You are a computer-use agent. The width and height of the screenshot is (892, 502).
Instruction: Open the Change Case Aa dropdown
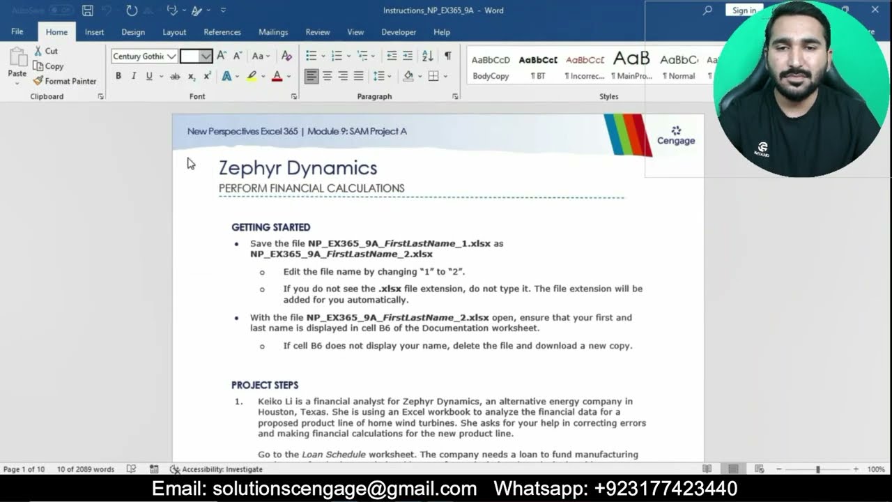click(x=261, y=56)
